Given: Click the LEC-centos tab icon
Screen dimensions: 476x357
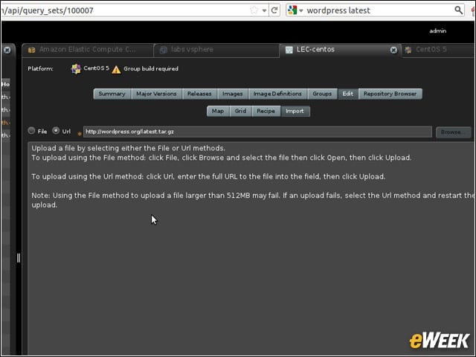Looking at the screenshot, I should point(289,50).
